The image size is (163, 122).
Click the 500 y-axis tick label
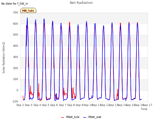pos(16,35)
